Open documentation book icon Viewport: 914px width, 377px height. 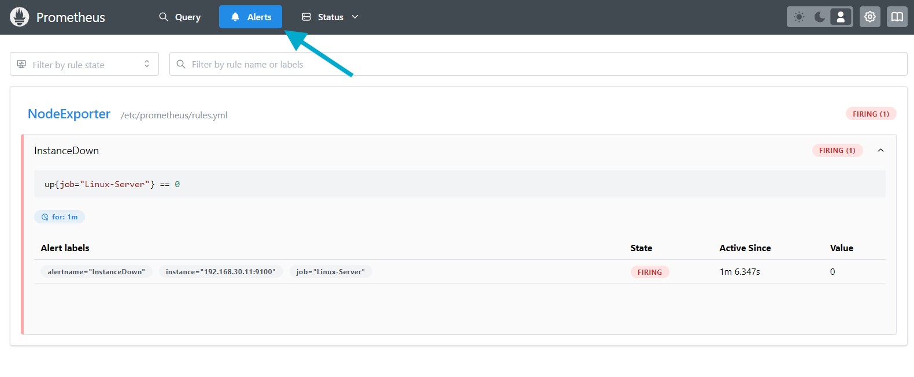(x=897, y=17)
